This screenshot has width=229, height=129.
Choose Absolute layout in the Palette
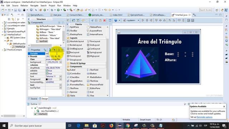click(75, 42)
